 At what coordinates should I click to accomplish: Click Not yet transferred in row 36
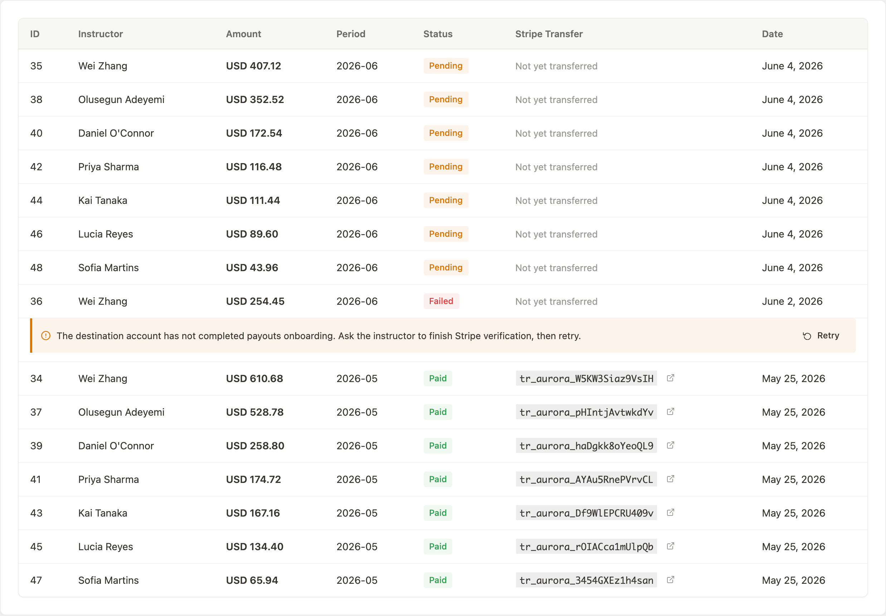click(x=556, y=301)
